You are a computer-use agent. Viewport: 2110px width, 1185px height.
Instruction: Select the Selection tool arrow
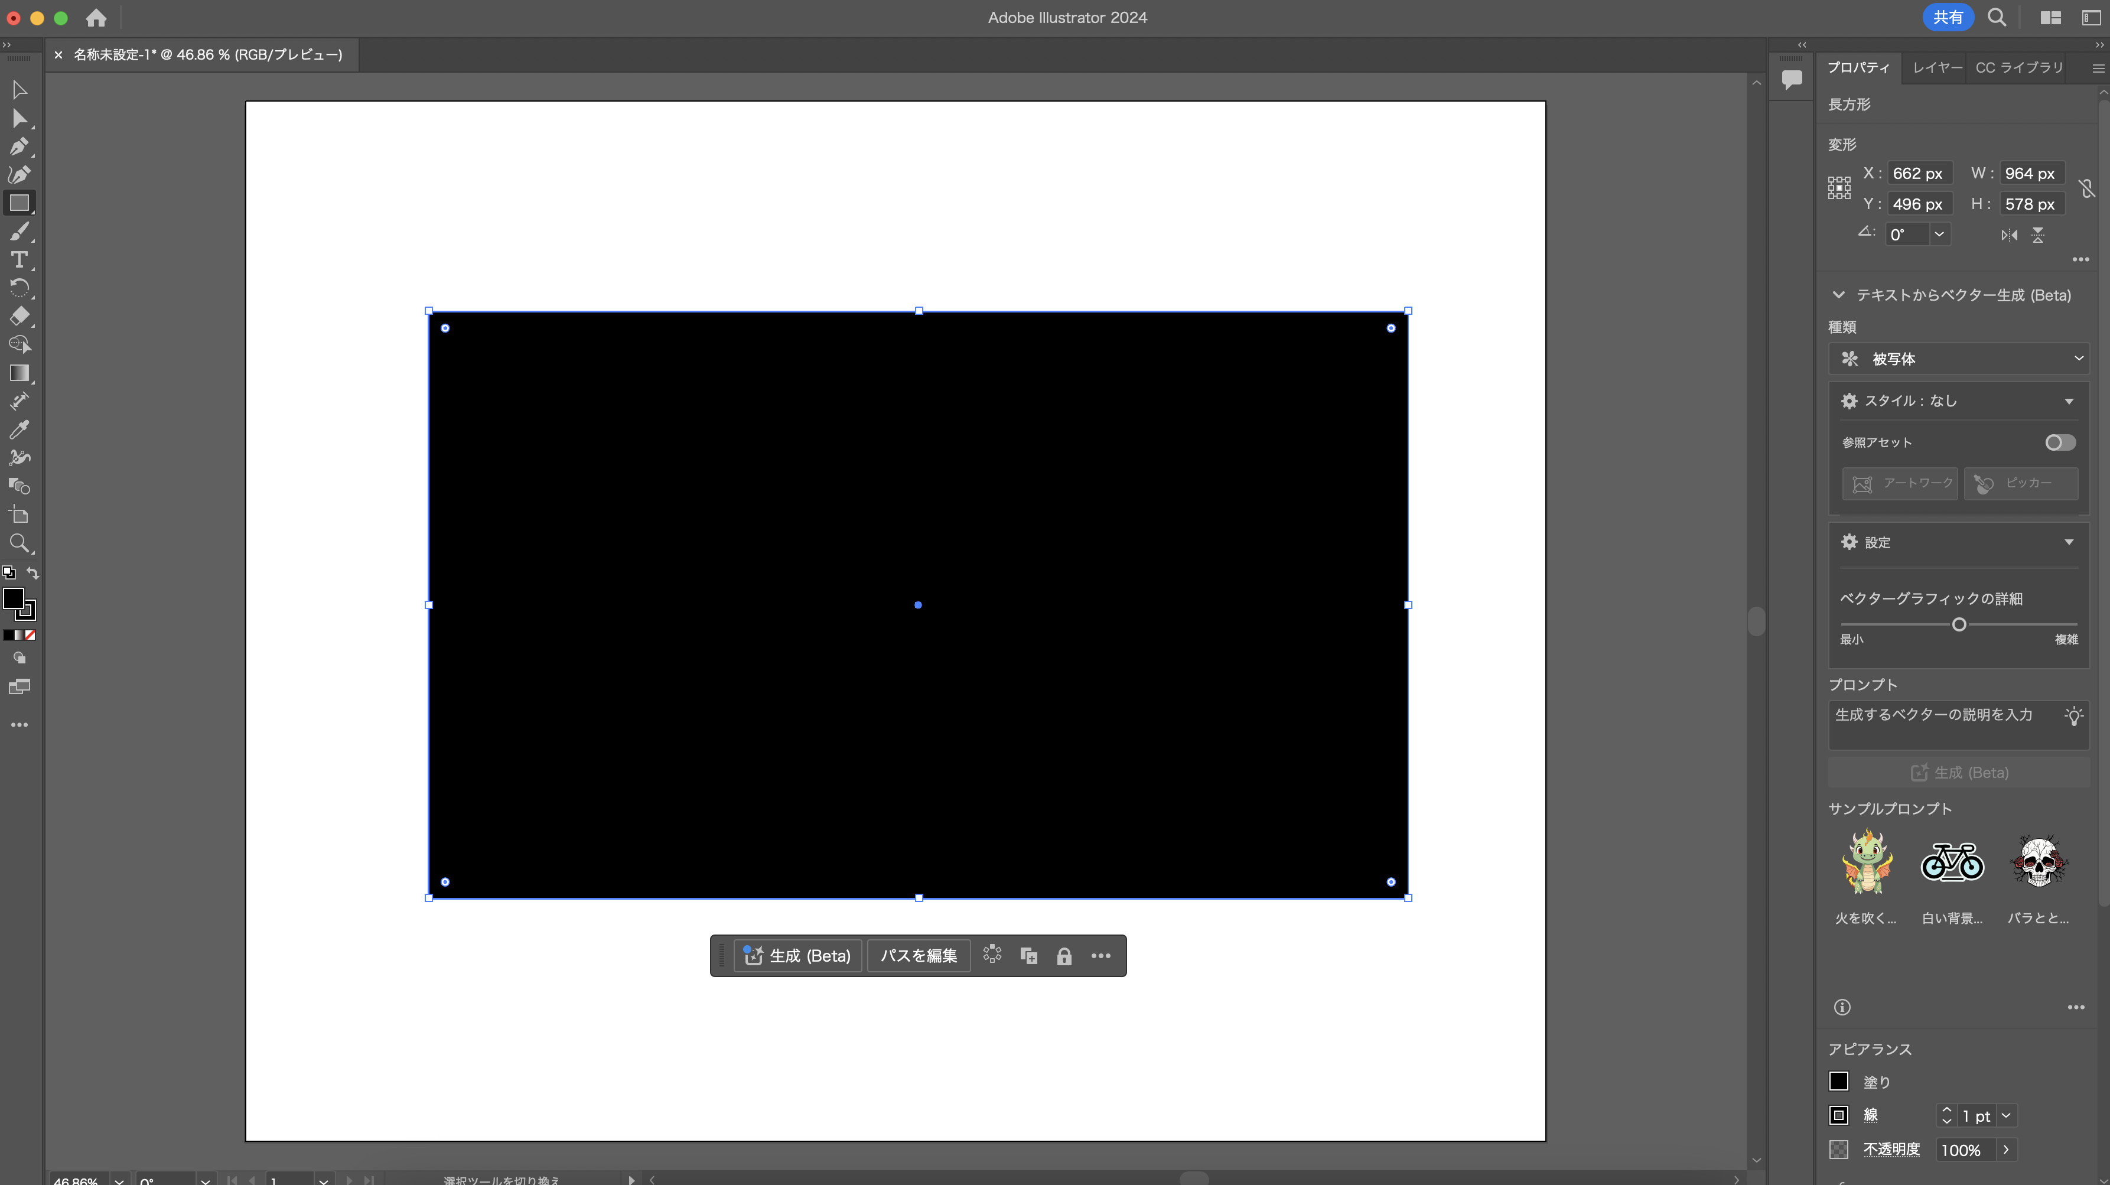coord(19,90)
